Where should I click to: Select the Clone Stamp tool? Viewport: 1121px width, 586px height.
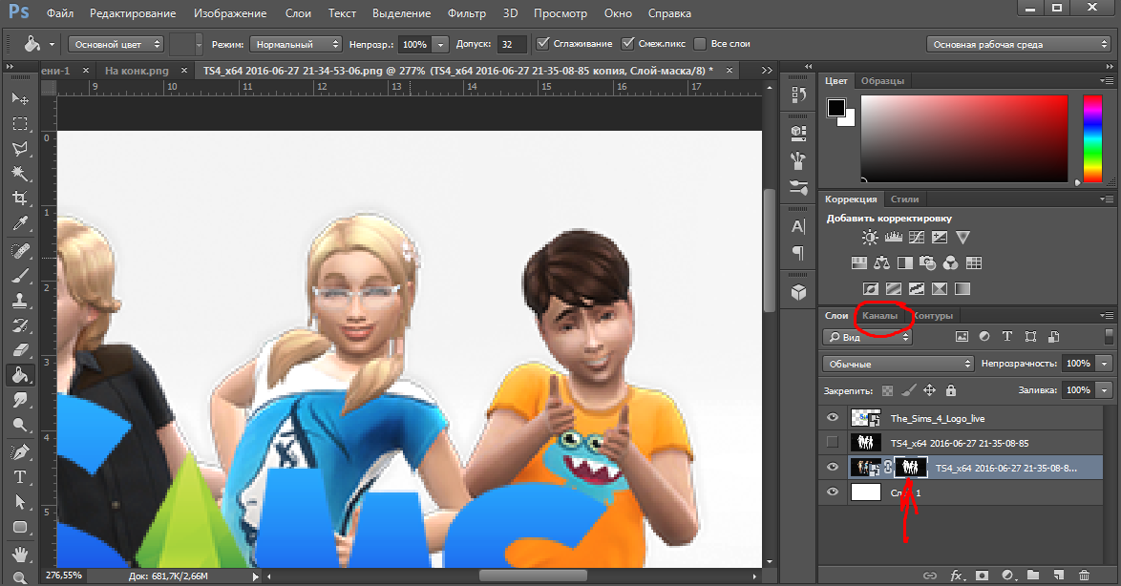[20, 300]
